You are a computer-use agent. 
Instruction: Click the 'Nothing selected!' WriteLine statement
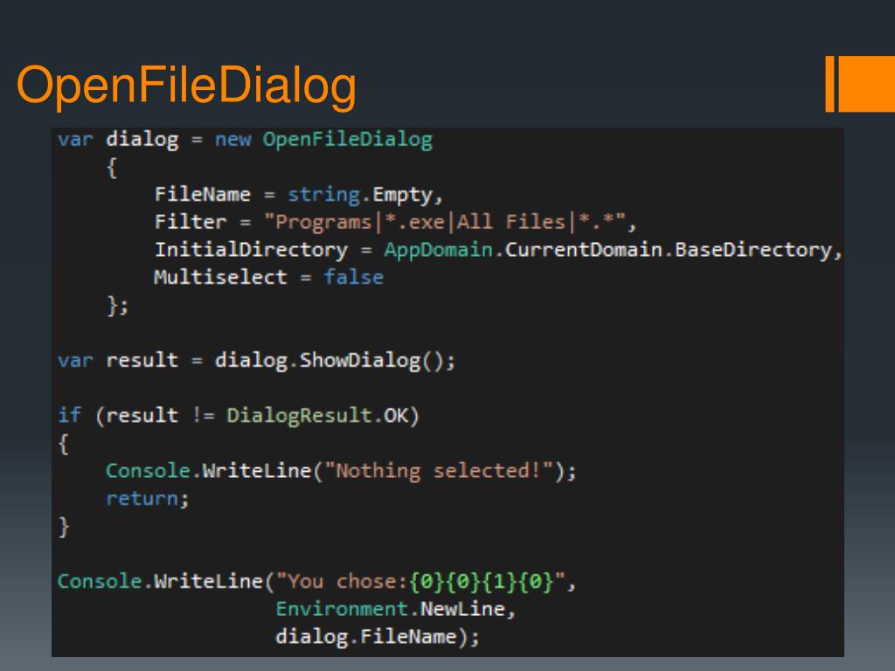pyautogui.click(x=341, y=471)
